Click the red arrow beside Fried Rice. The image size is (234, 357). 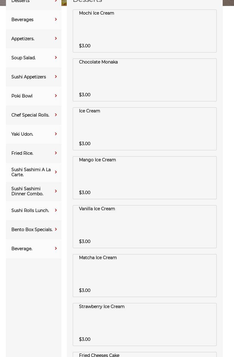point(56,153)
